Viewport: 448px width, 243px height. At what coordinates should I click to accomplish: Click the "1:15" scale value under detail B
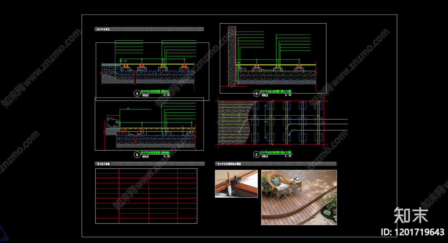pos(167,156)
